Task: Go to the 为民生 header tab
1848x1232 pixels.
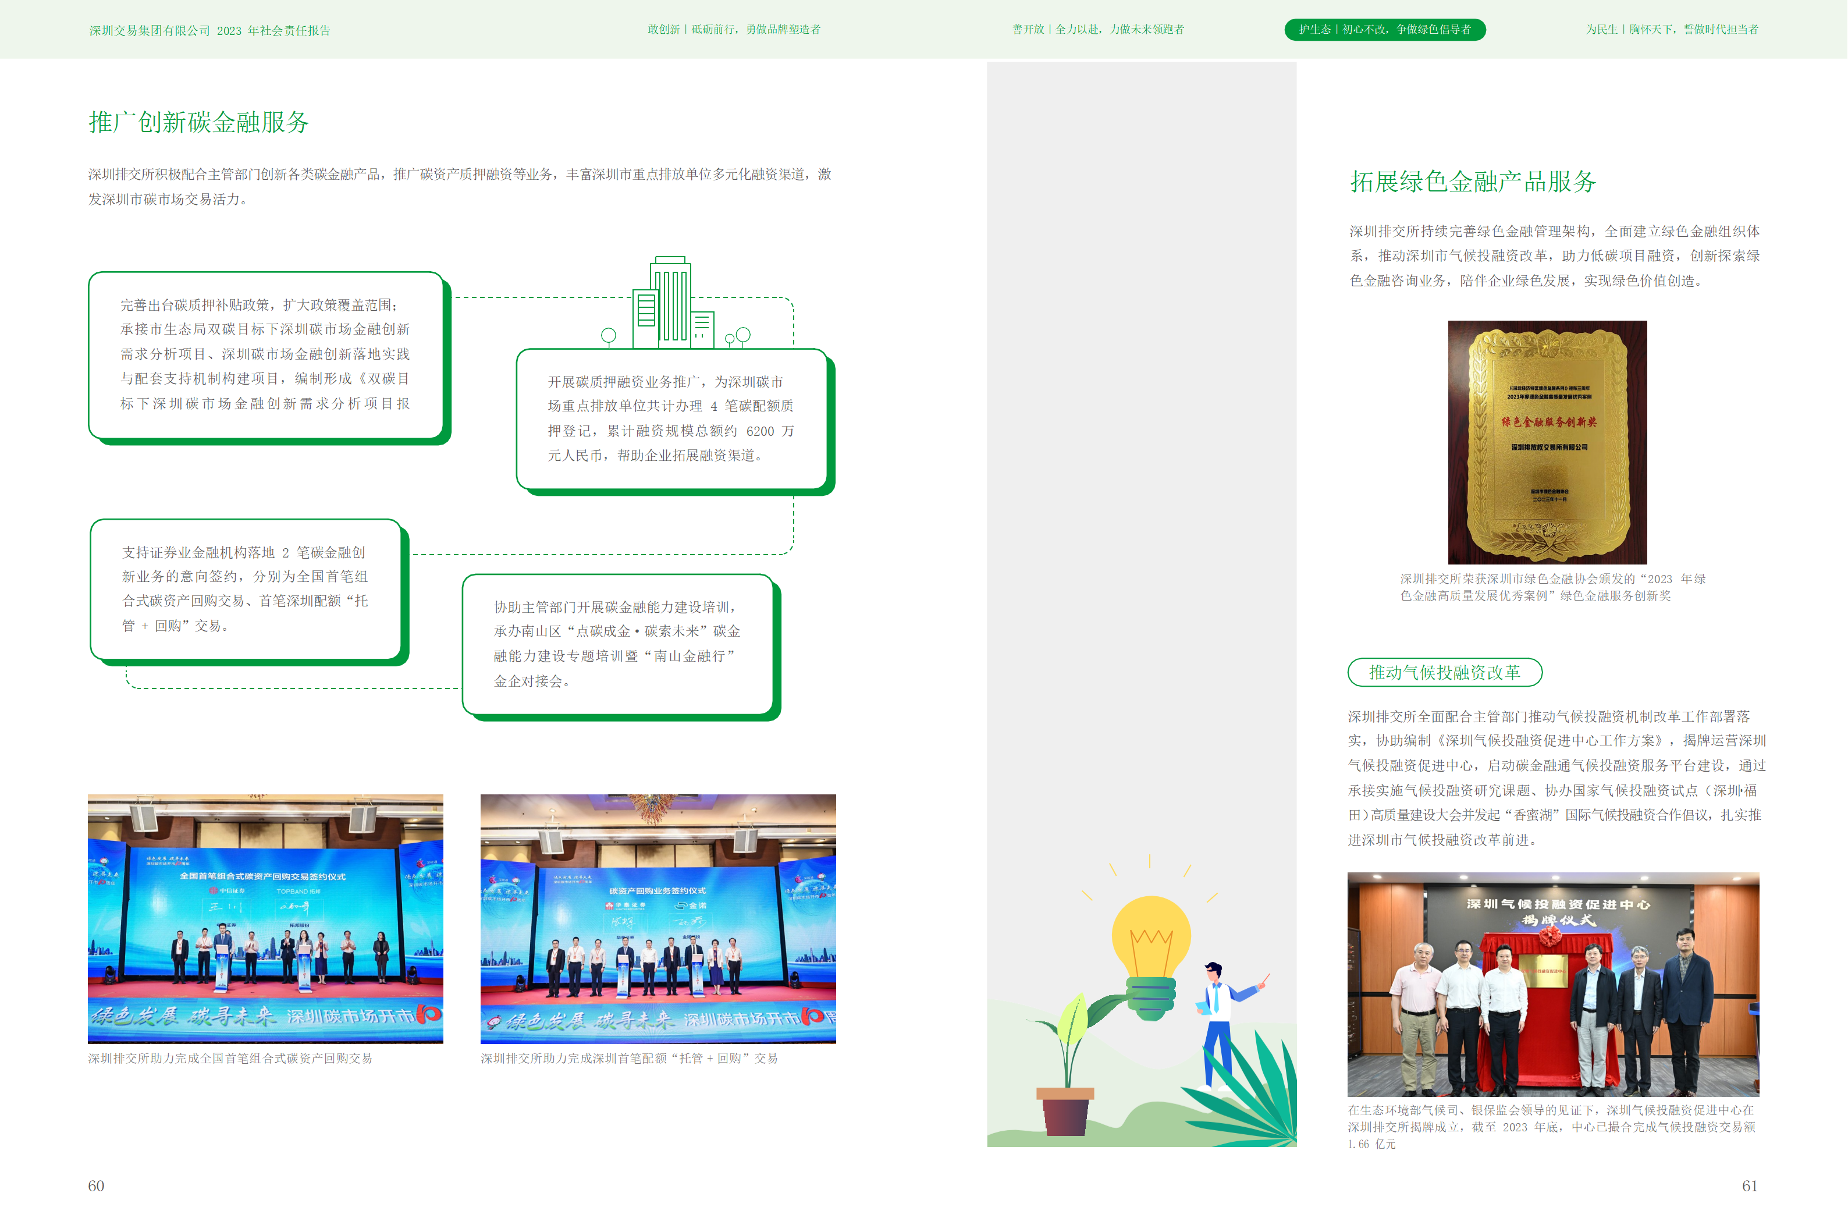Action: 1671,30
